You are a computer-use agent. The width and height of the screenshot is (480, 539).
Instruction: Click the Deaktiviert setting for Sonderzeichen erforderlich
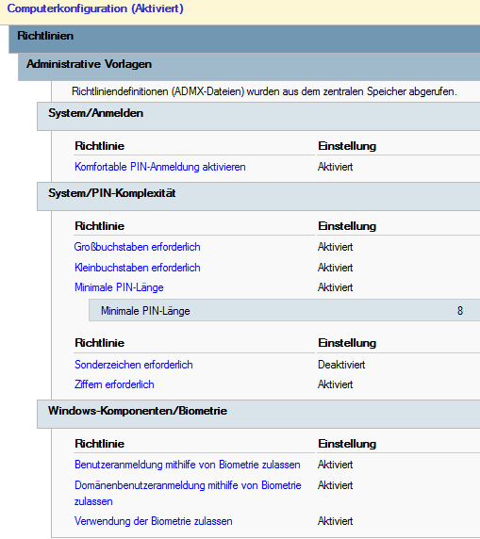click(x=341, y=365)
